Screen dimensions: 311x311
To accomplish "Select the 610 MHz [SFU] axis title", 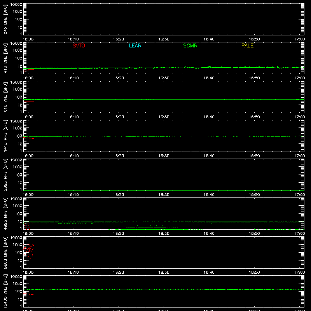I will click(x=5, y=97).
